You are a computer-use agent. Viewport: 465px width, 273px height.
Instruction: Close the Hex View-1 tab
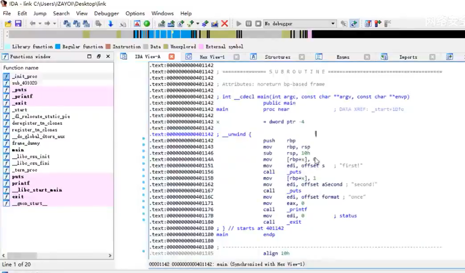click(236, 57)
